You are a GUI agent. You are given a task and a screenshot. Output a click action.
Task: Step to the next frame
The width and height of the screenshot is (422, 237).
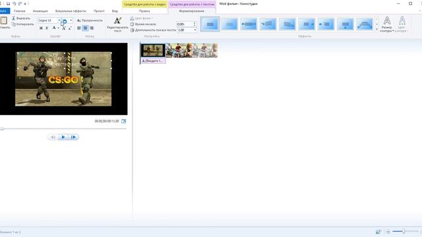click(73, 137)
